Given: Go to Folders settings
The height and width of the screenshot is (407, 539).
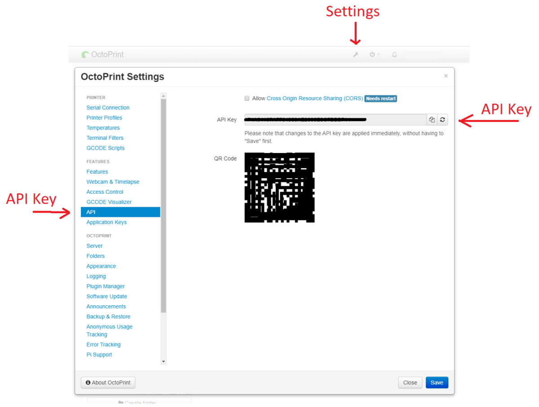Looking at the screenshot, I should pyautogui.click(x=96, y=256).
